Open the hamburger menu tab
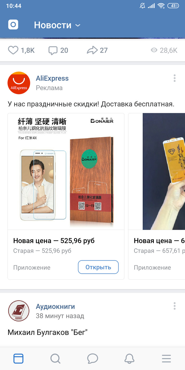 pos(166,359)
